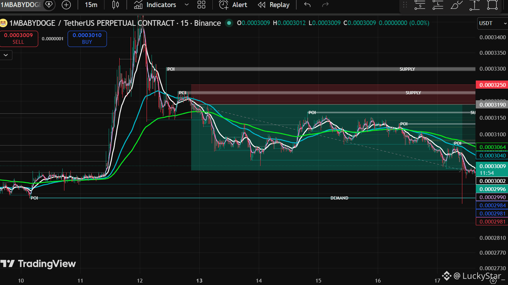Click date 14 on the time axis
This screenshot has height=285, width=508.
(x=259, y=280)
